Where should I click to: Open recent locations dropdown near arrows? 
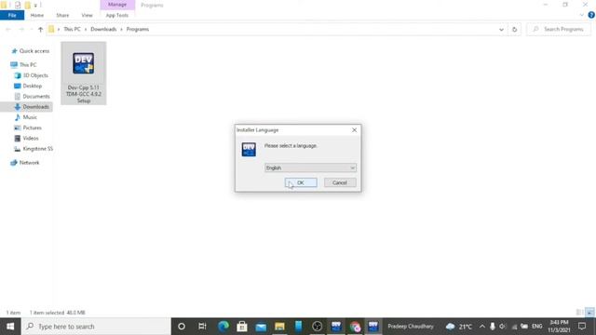[32, 29]
